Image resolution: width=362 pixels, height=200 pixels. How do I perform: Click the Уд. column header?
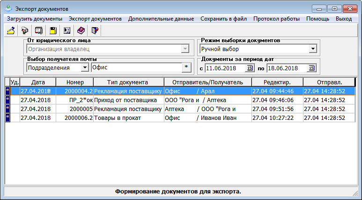point(15,82)
